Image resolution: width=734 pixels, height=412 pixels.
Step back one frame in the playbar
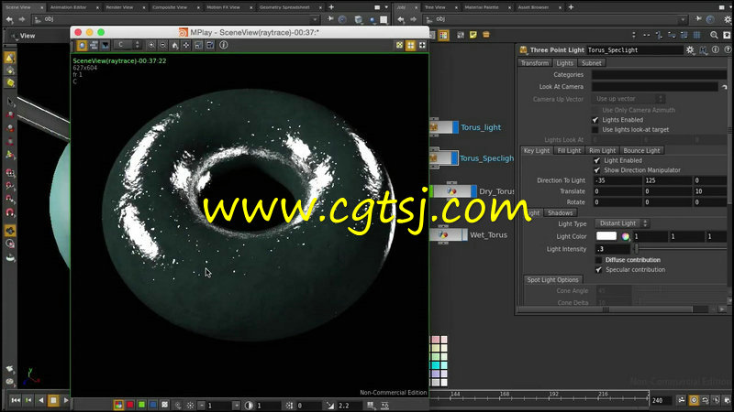pos(28,400)
